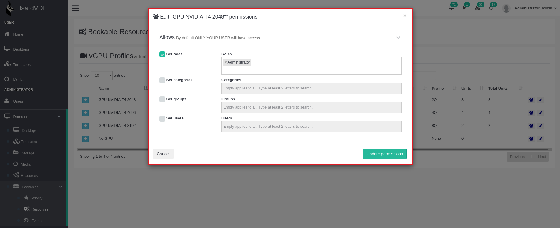Expand row details for GPU NVIDIA T4 8192

(x=85, y=126)
